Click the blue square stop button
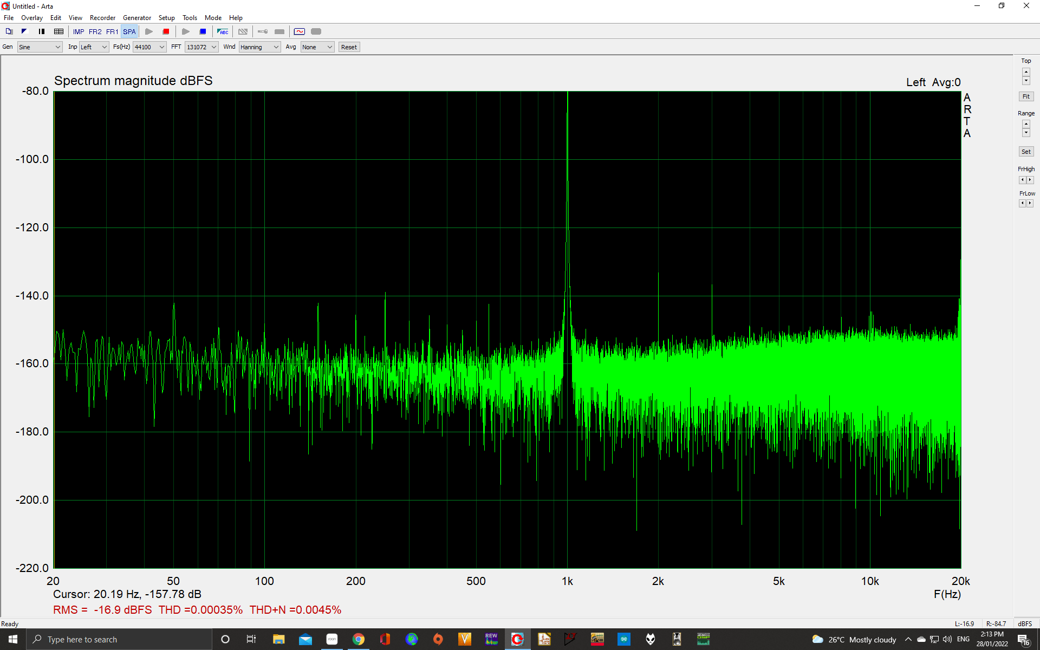 pos(203,31)
